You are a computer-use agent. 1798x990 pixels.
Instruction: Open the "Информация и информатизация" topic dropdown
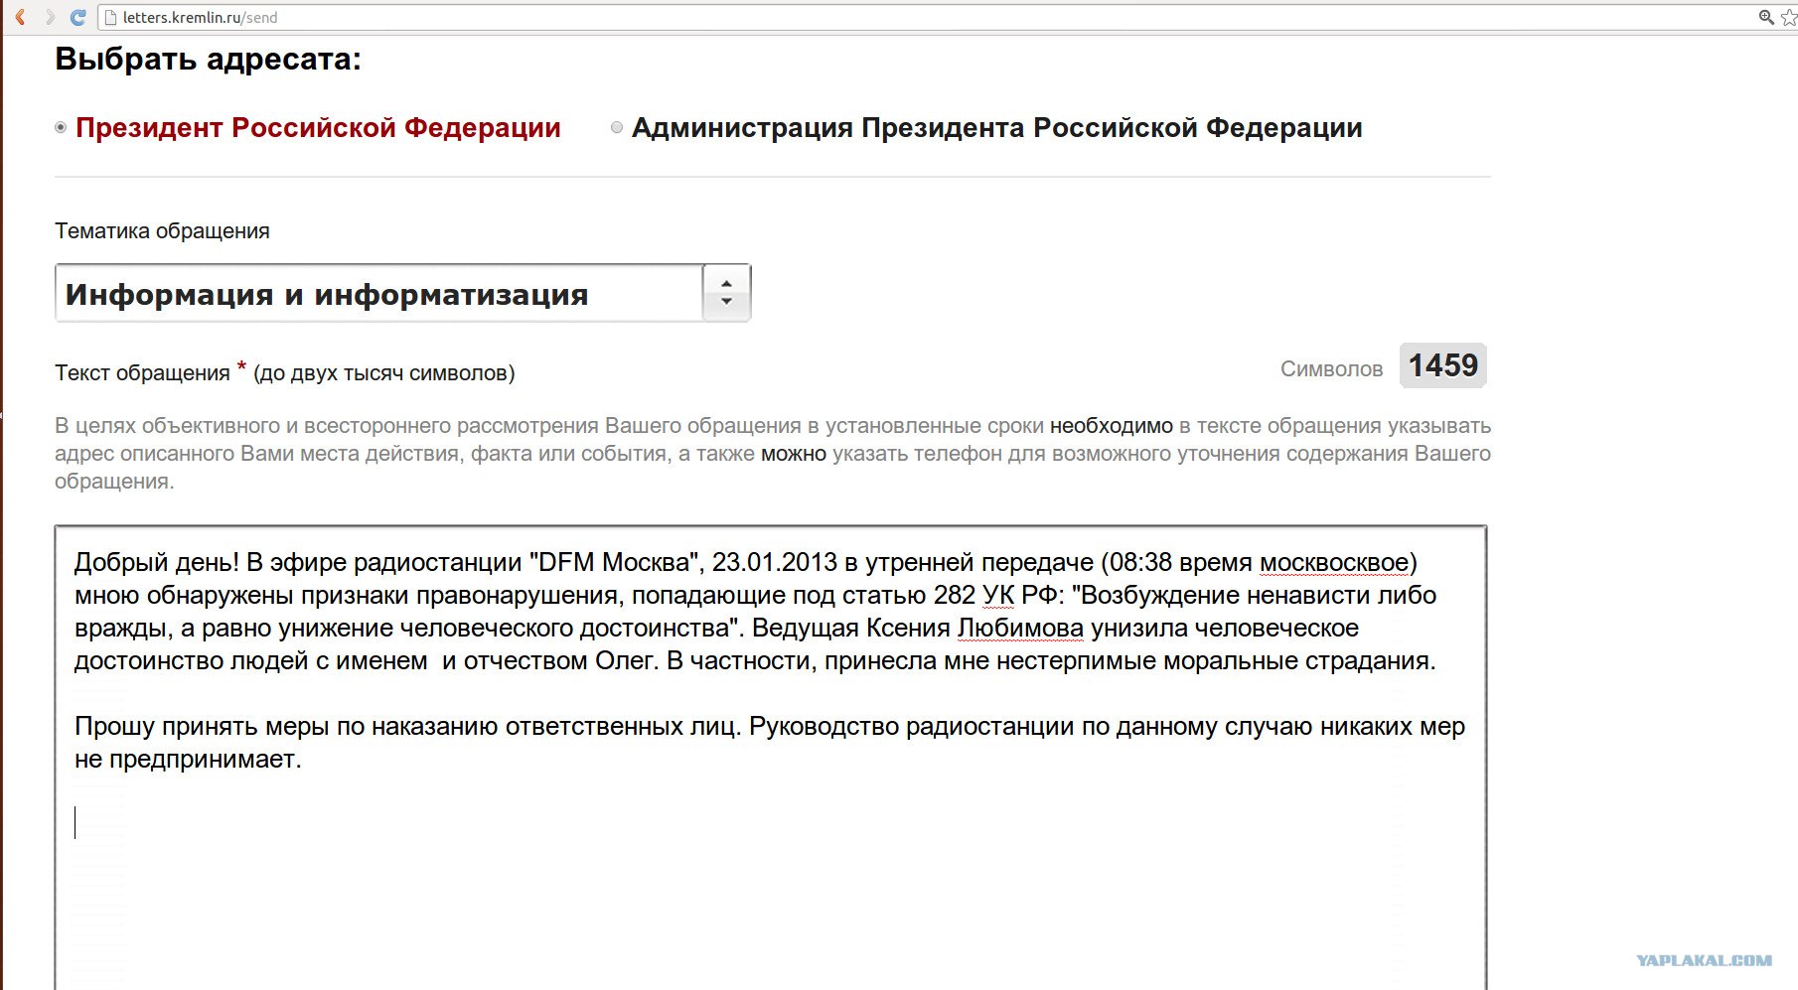[402, 293]
